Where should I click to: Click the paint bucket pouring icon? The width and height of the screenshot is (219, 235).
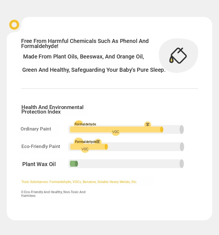click(178, 56)
